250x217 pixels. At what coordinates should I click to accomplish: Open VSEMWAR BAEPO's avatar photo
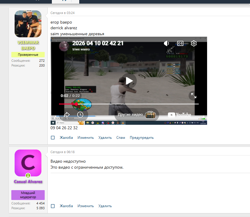click(x=28, y=24)
